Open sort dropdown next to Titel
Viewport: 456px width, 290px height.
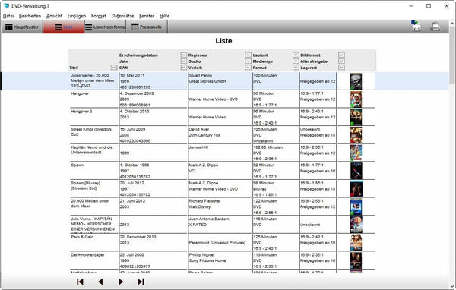click(114, 68)
